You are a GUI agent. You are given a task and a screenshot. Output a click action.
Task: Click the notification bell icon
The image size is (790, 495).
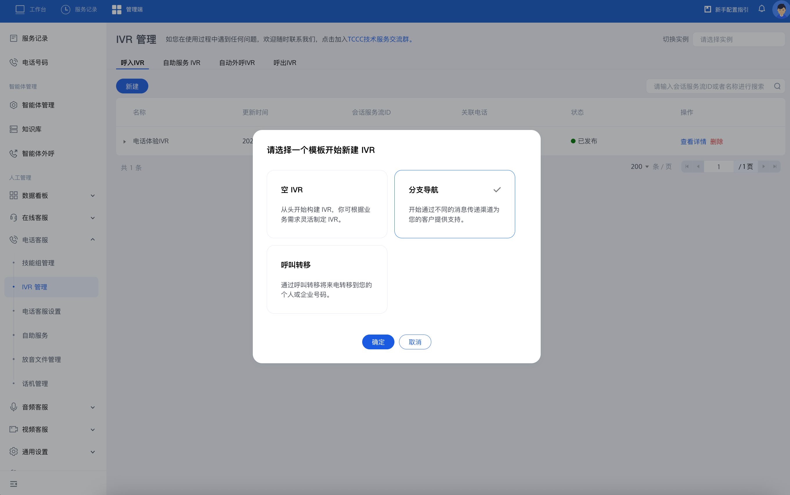[762, 9]
